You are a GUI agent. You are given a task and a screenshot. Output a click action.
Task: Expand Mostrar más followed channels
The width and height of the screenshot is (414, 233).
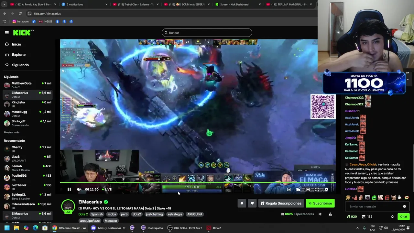[12, 132]
